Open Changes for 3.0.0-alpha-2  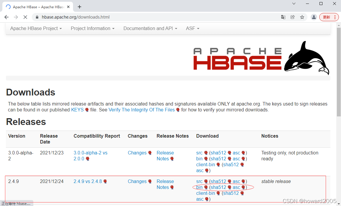click(137, 153)
